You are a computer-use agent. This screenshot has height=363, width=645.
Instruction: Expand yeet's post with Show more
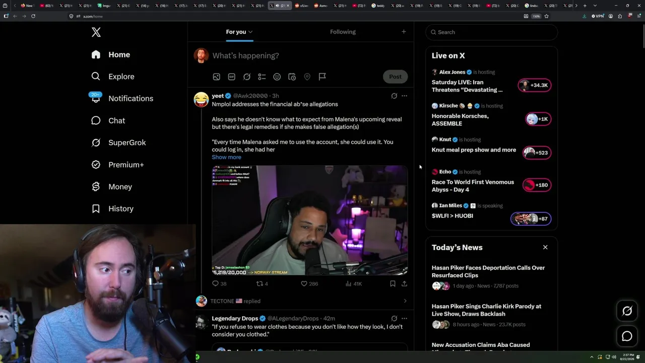(x=226, y=157)
